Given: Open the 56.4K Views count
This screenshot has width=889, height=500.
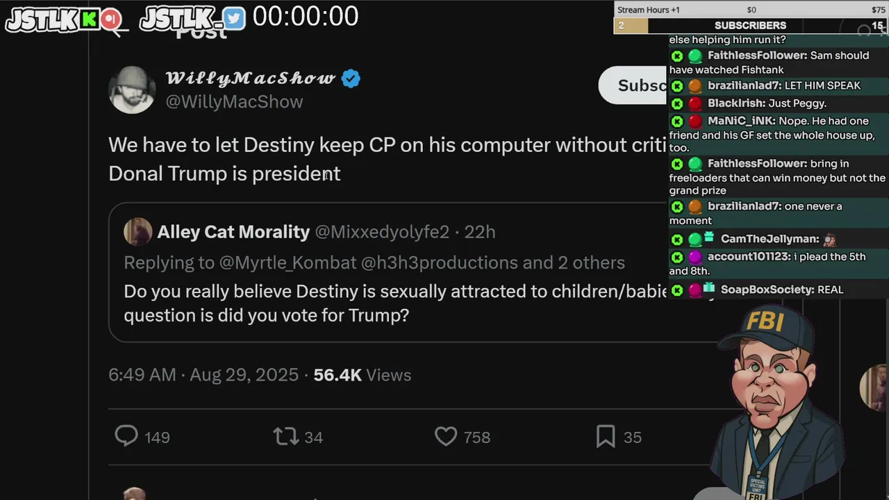Looking at the screenshot, I should [362, 375].
